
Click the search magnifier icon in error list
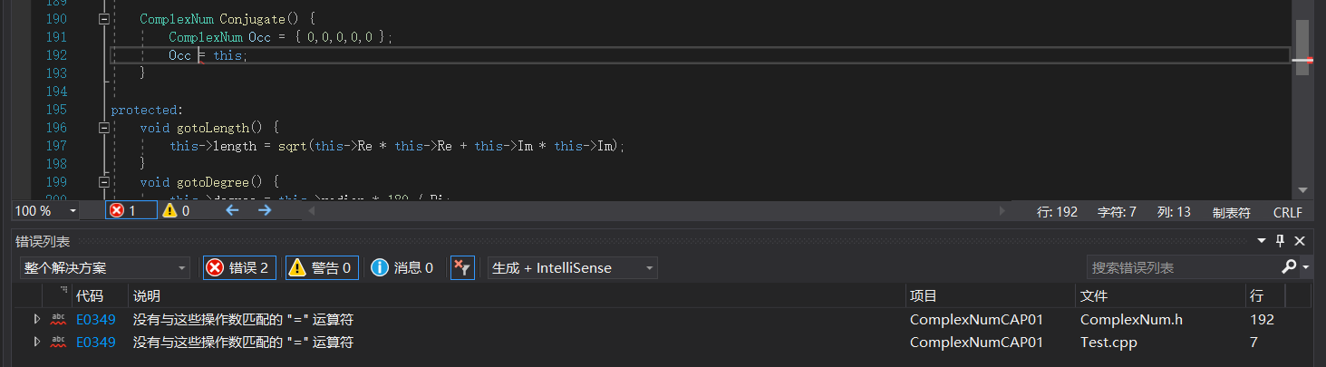[1289, 267]
